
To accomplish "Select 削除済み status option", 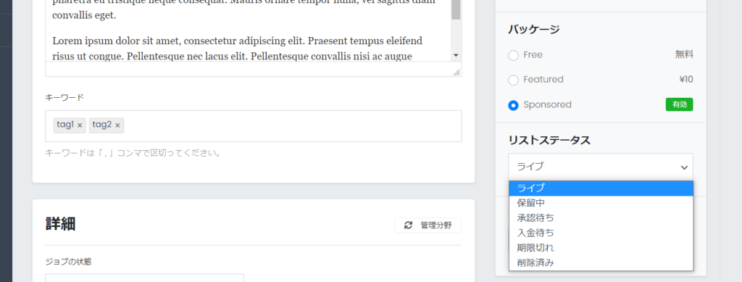I will point(601,262).
